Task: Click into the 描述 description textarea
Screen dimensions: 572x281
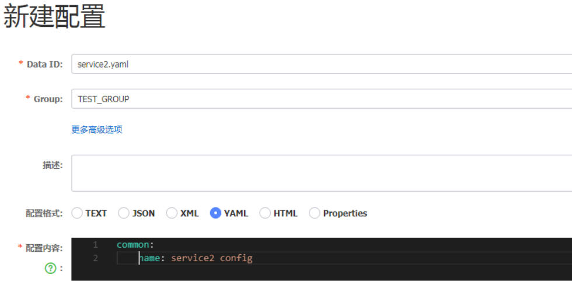Action: tap(322, 173)
